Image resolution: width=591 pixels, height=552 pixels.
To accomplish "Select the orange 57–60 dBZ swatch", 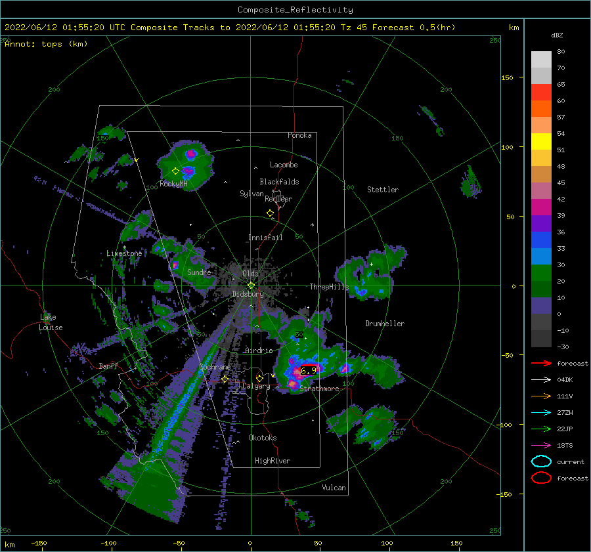I will (x=541, y=109).
